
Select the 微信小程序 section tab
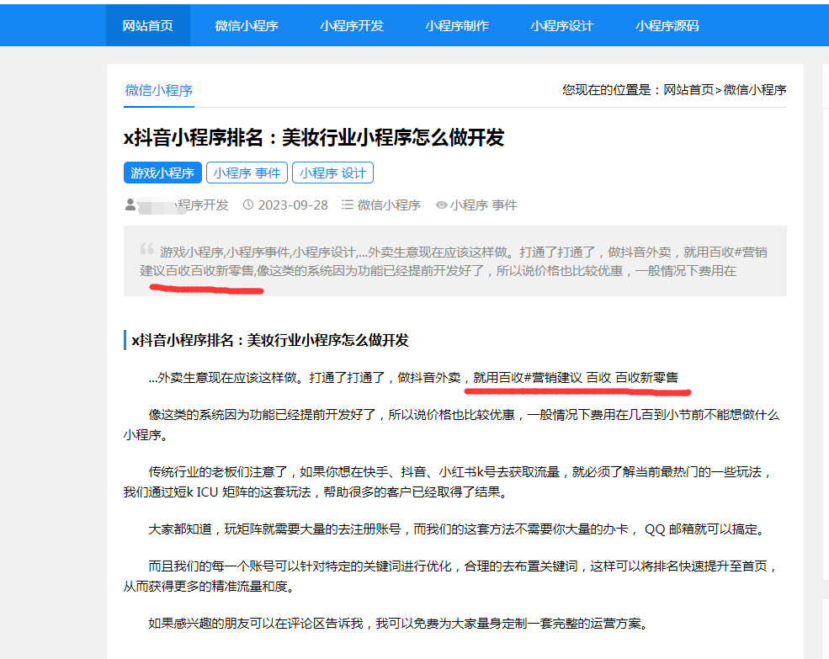(158, 90)
